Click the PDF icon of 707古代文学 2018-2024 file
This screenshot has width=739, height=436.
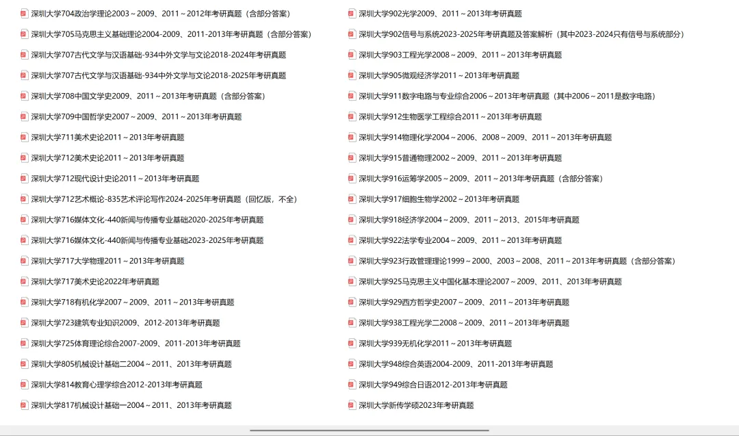(x=24, y=55)
